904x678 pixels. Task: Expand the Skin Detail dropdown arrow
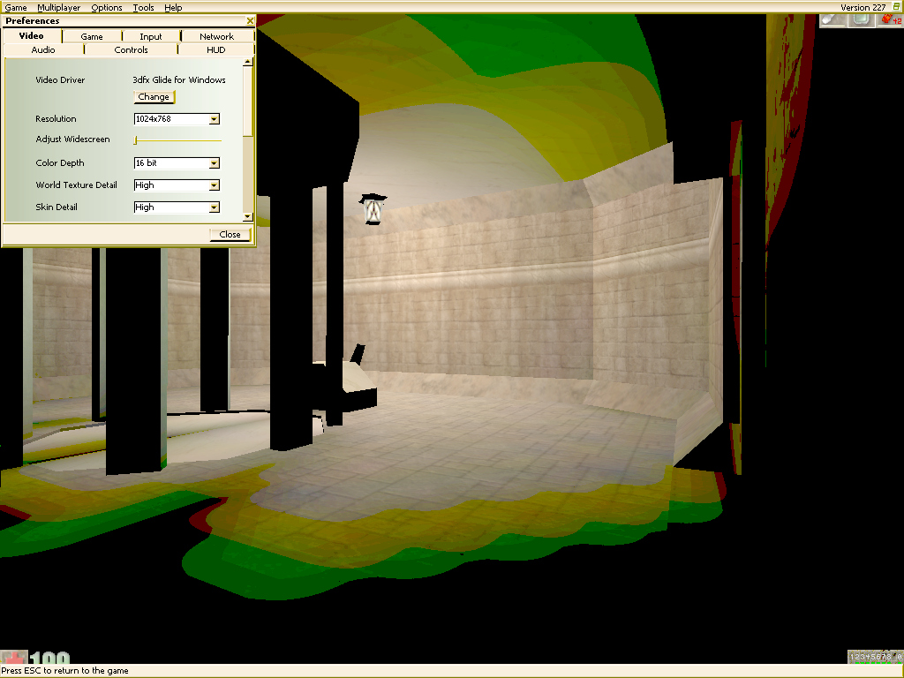point(214,207)
